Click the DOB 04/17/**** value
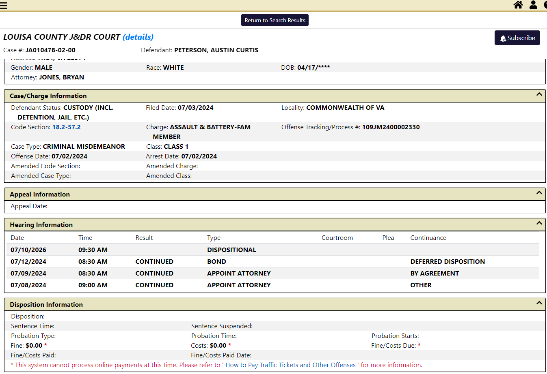The width and height of the screenshot is (547, 374). [313, 68]
